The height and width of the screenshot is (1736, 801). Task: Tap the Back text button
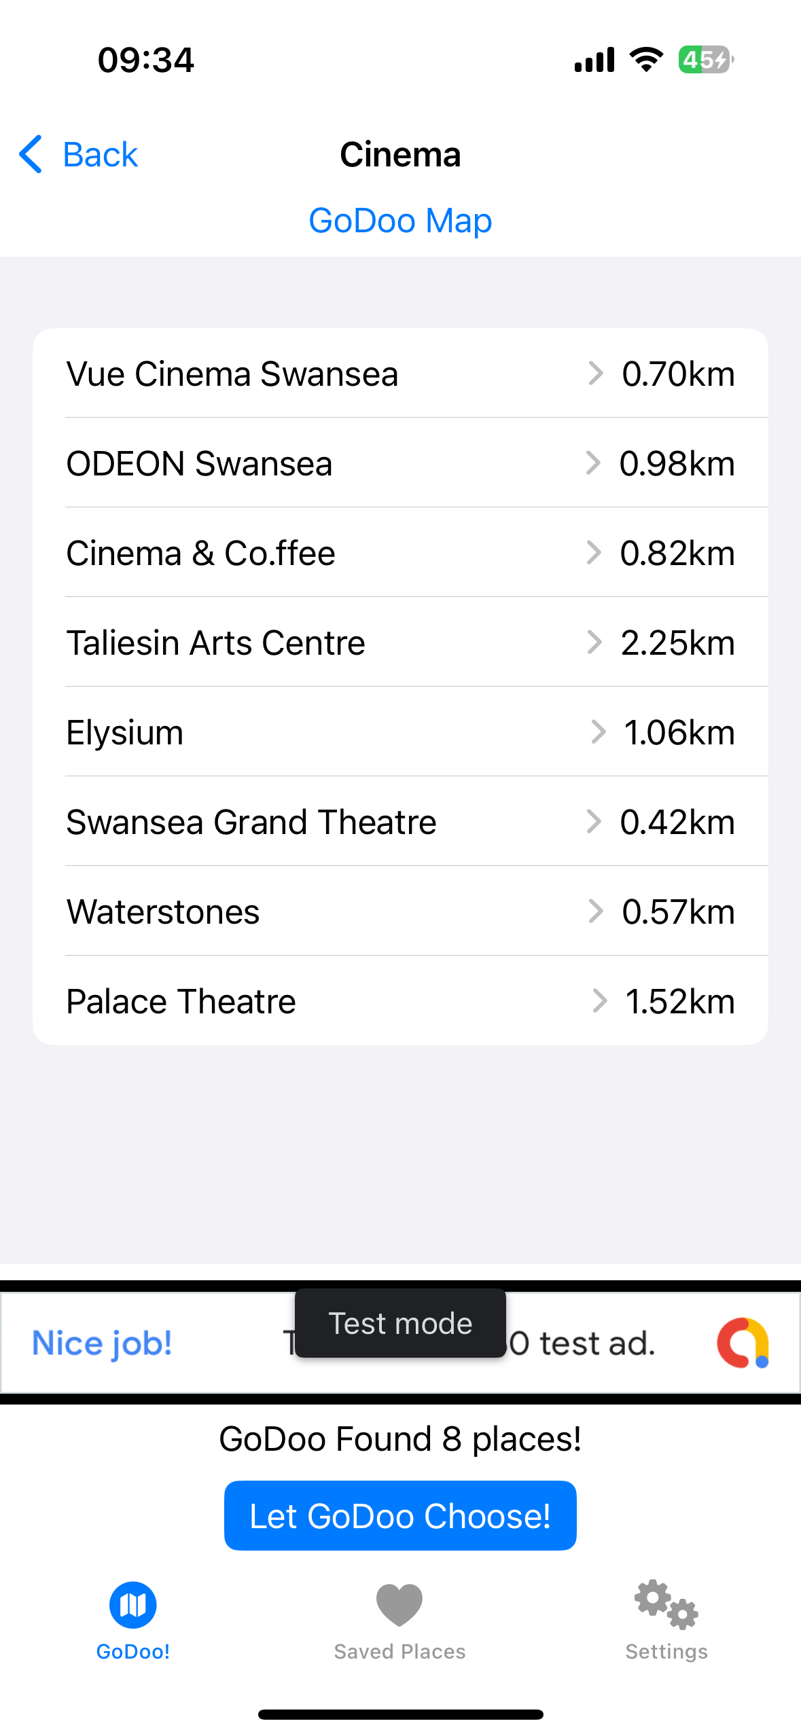click(x=101, y=155)
